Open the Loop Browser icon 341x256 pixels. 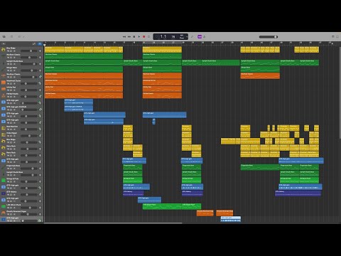(337, 37)
